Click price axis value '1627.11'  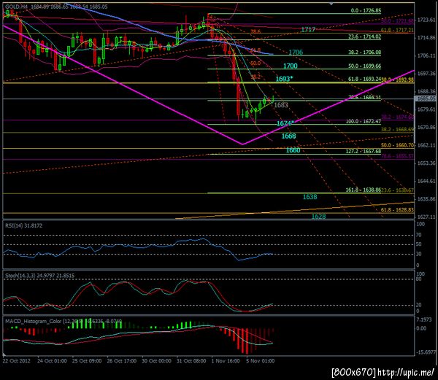426,217
